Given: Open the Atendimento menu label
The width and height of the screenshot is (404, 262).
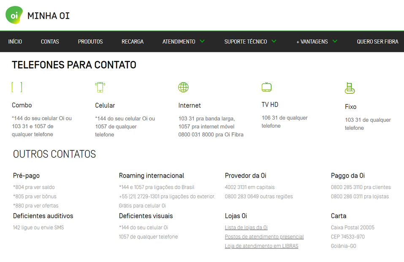Looking at the screenshot, I should [179, 41].
